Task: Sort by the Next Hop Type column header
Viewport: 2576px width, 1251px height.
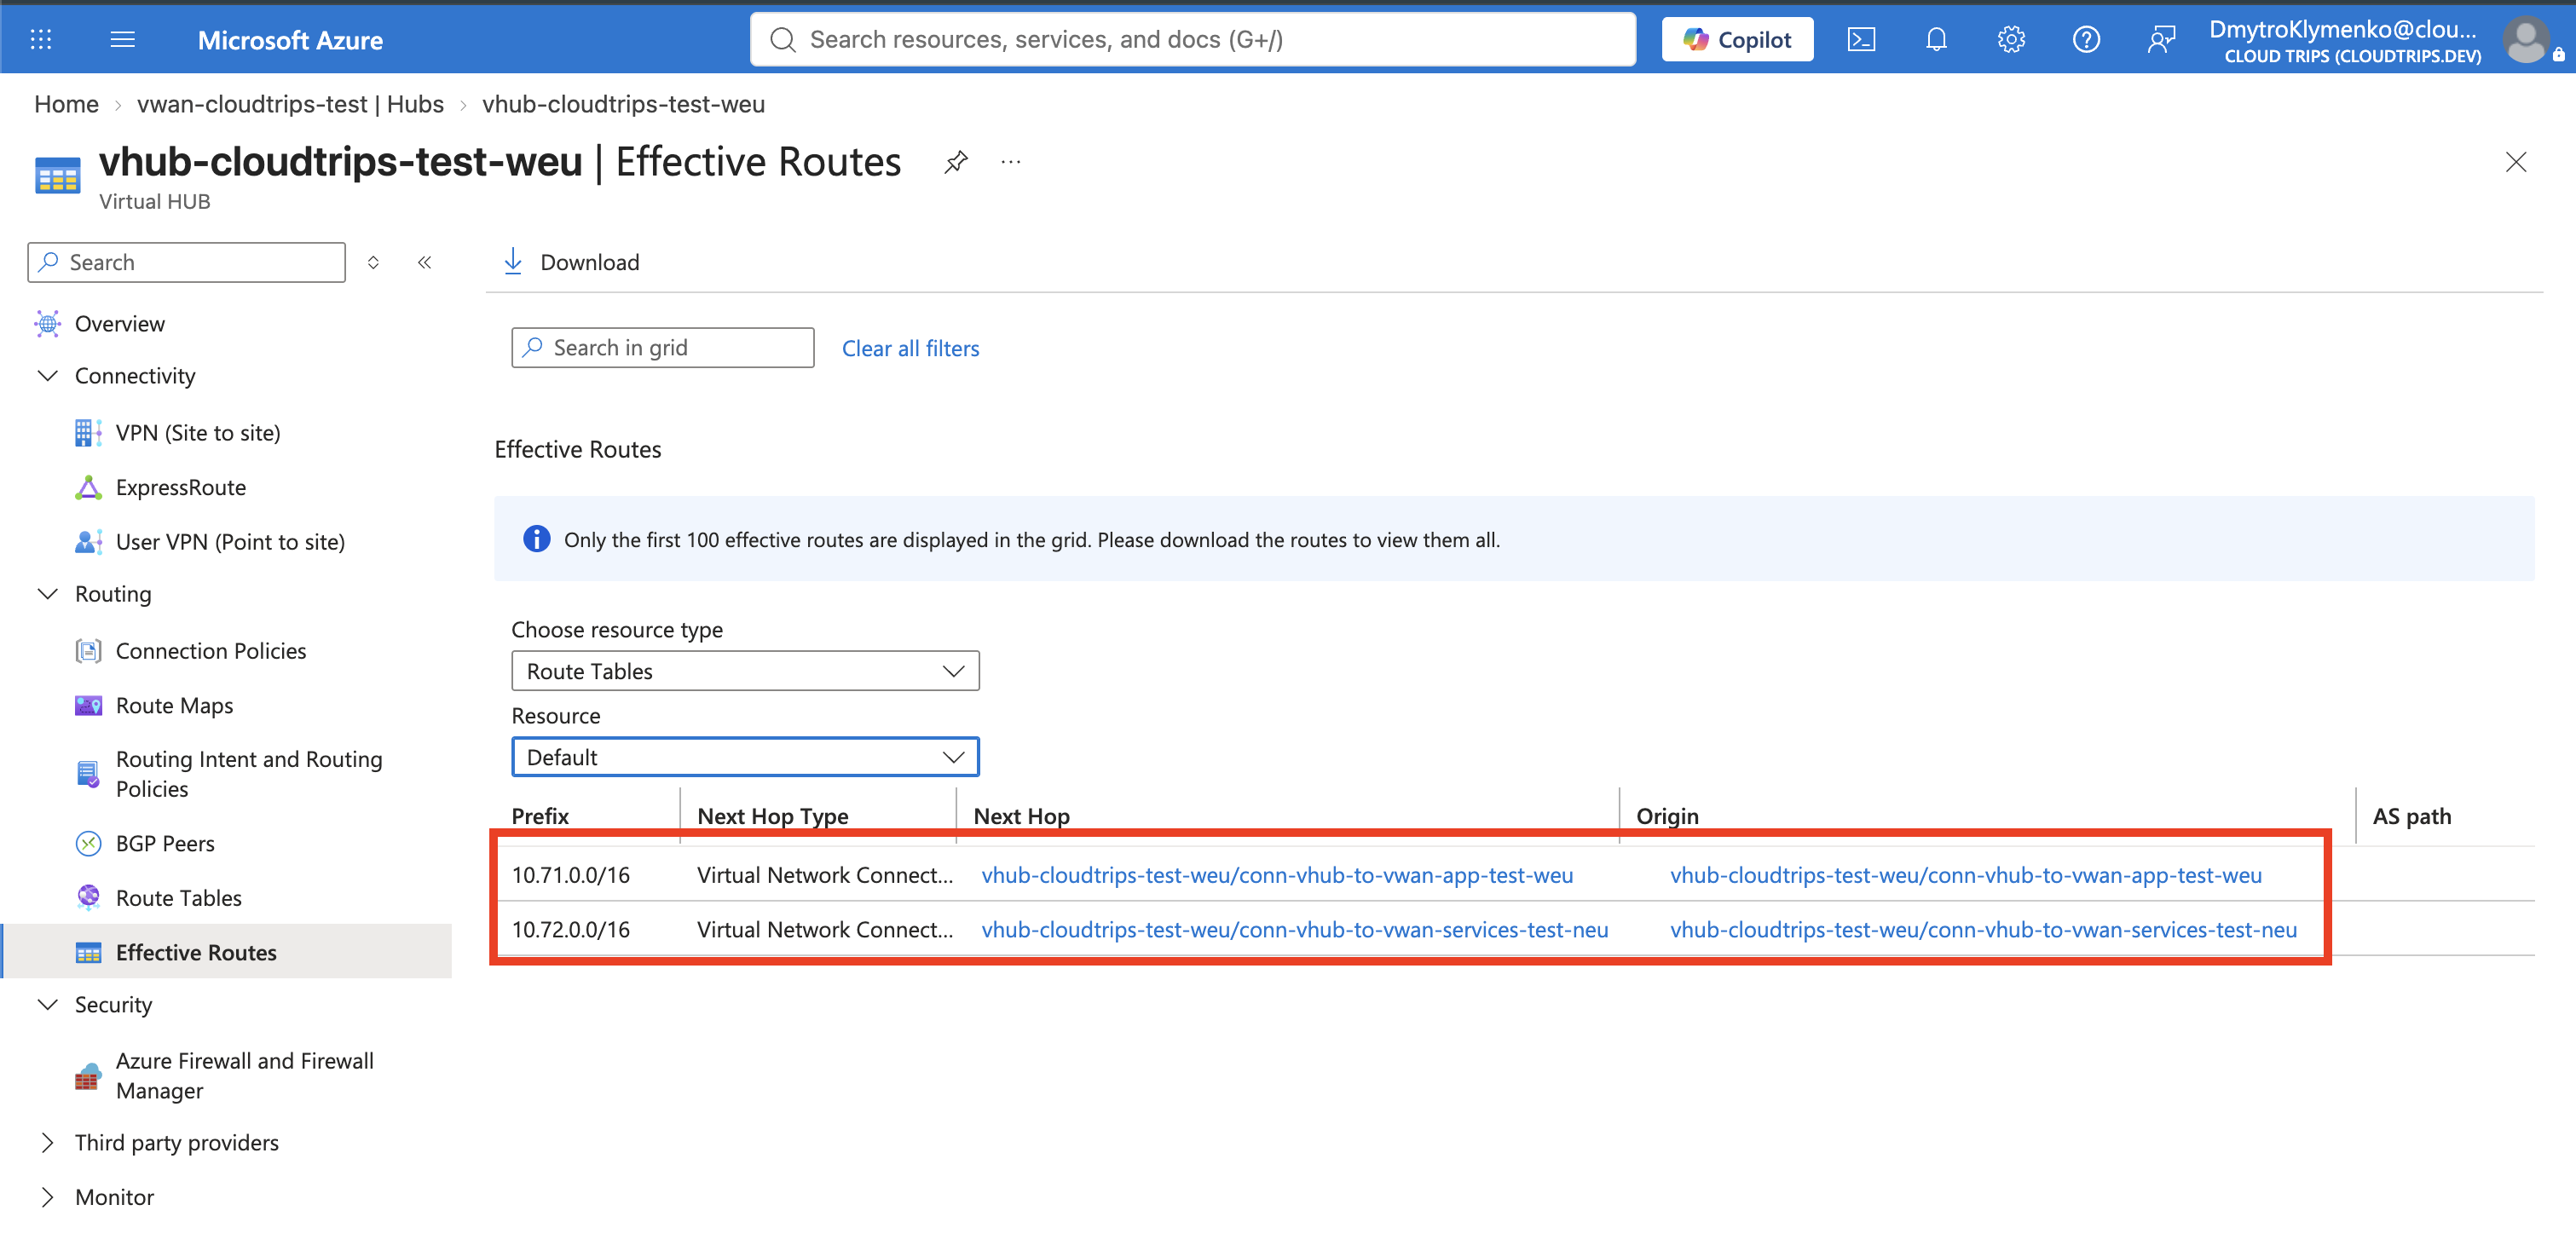Action: coord(773,816)
